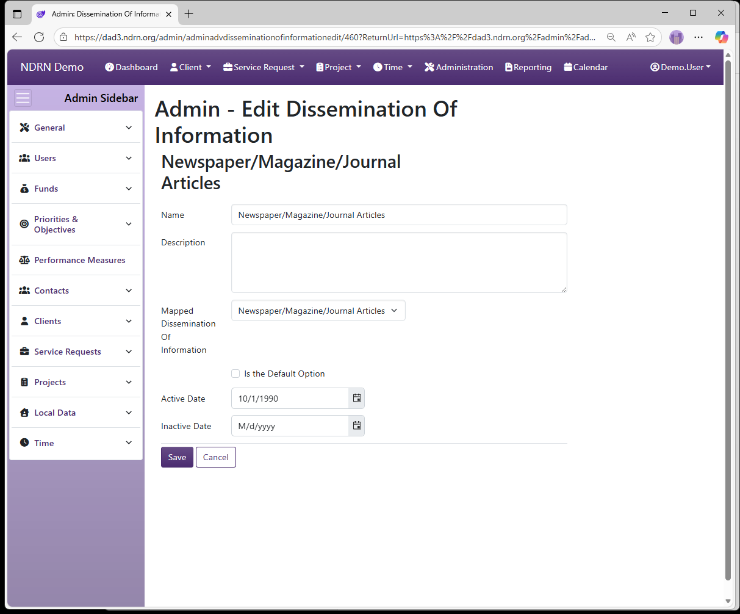Open the Service Request top menu
Image resolution: width=740 pixels, height=614 pixels.
coord(264,67)
